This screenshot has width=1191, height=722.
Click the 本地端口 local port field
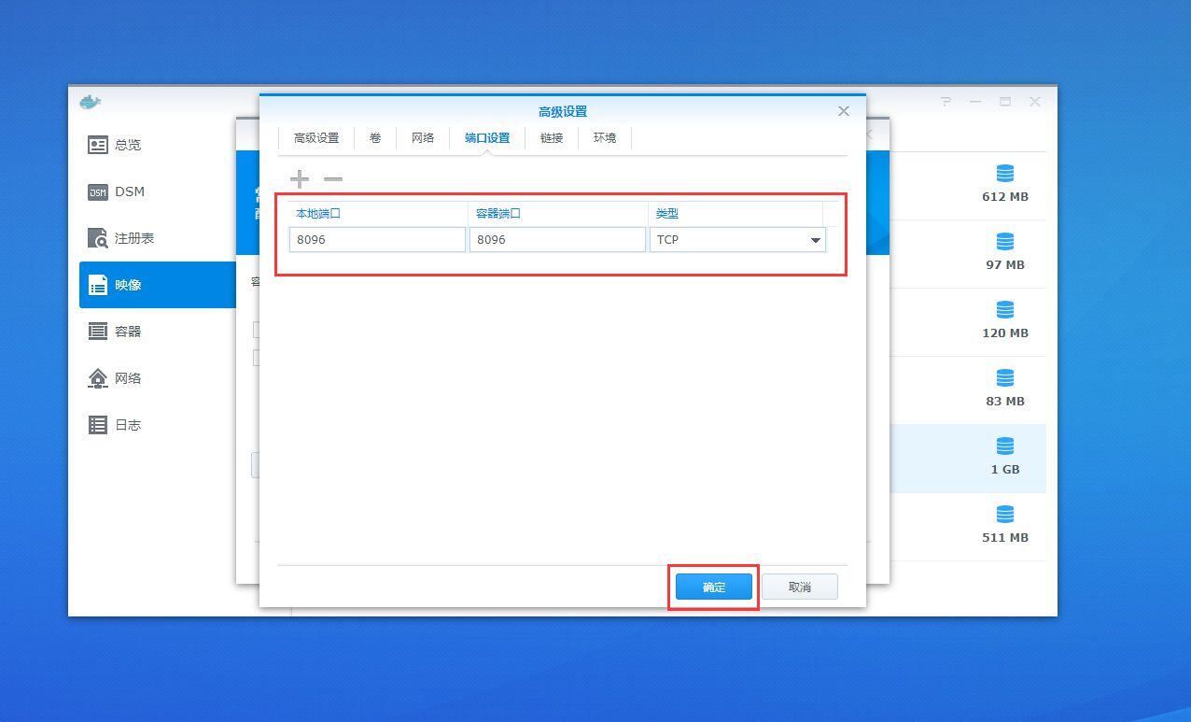click(377, 240)
